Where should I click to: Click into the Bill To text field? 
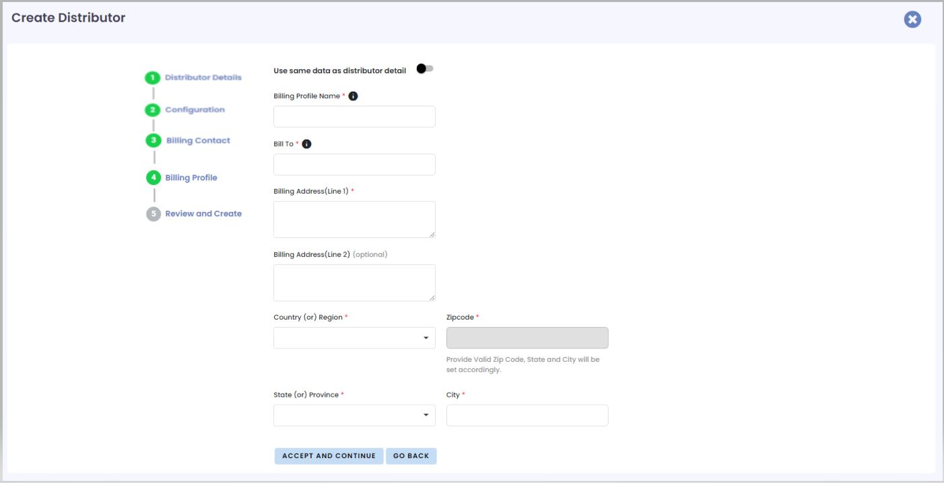tap(354, 165)
